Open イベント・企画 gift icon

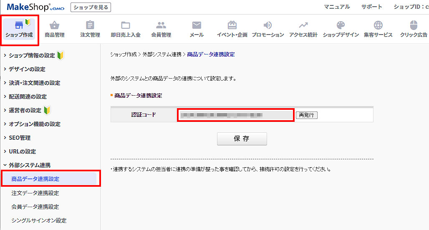tap(232, 25)
